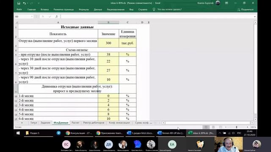Open the Данные ribbon tab
Screen dimensions: 271x152
coord(98,9)
